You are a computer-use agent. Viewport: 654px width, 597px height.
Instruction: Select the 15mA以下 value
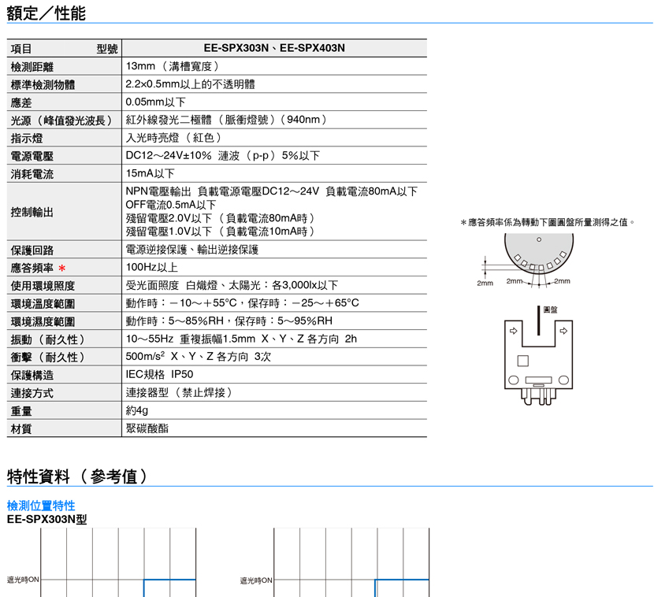[150, 174]
